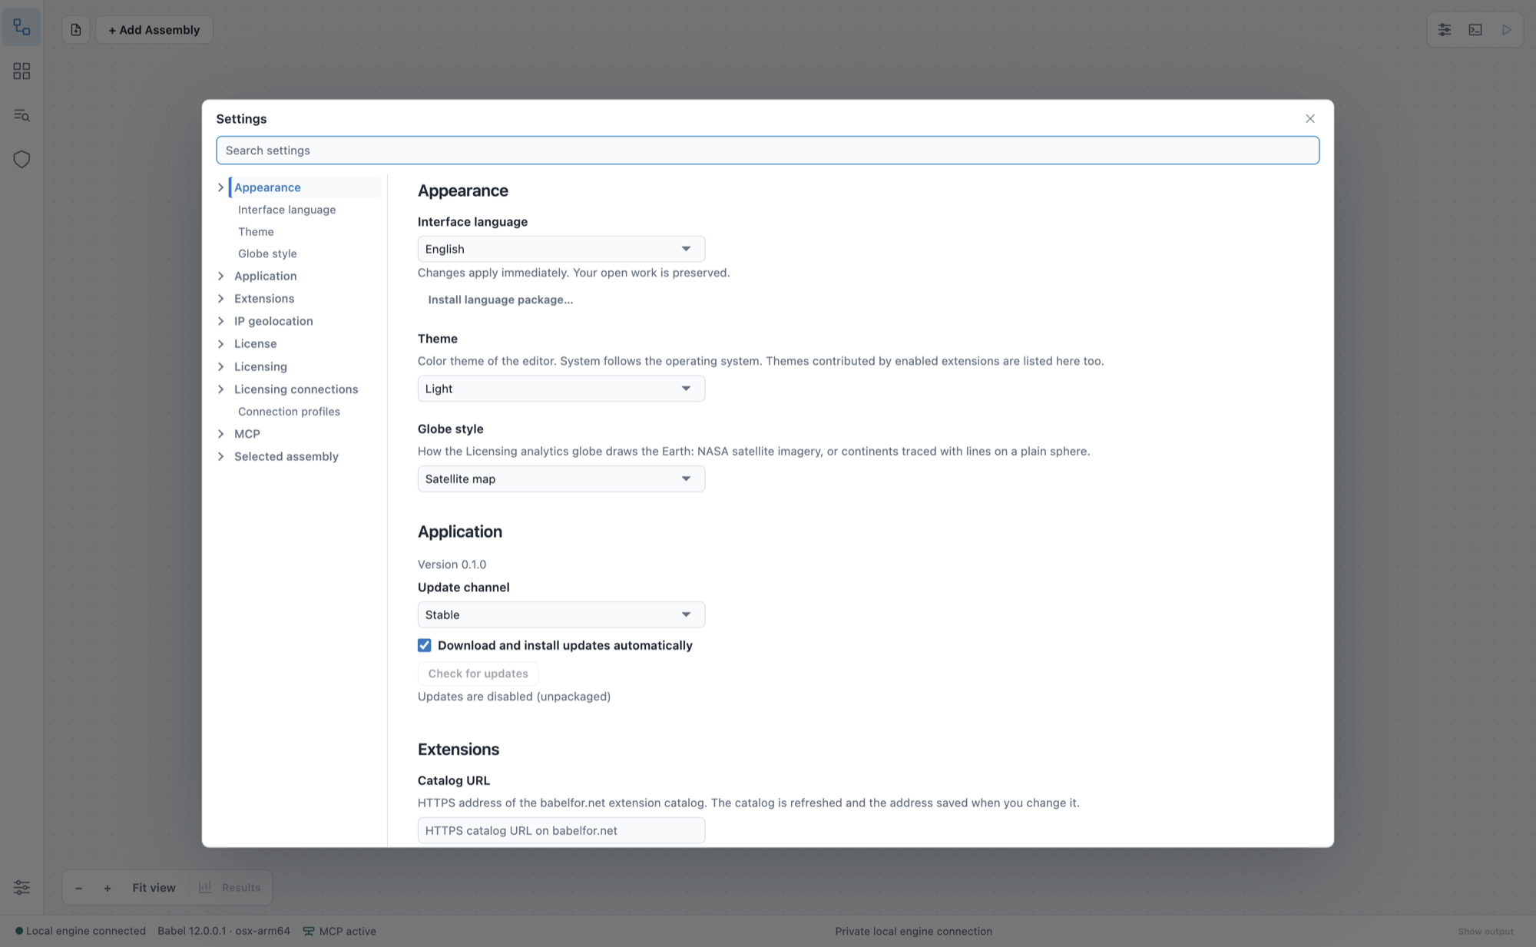Click Add Assembly button
Screen dimensions: 1536x947
tap(154, 29)
